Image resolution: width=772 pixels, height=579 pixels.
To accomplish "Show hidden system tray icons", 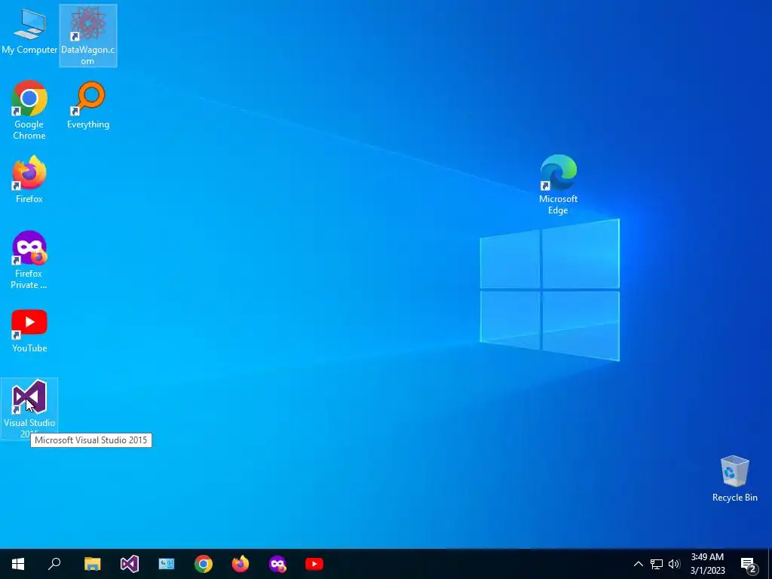I will tap(638, 564).
